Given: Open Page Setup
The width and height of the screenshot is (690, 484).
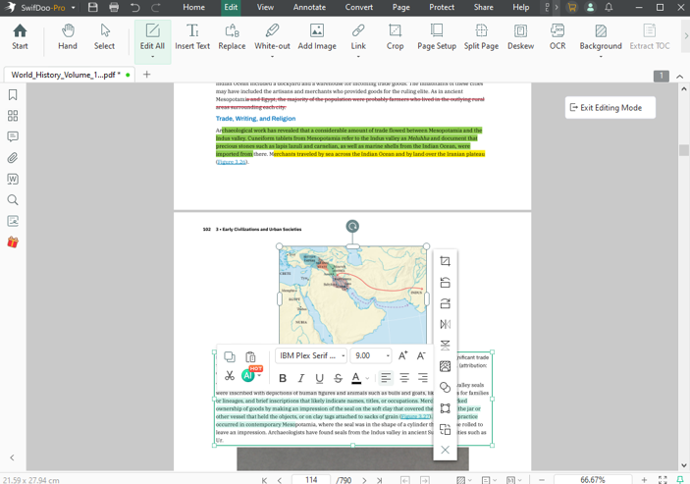Looking at the screenshot, I should click(437, 37).
